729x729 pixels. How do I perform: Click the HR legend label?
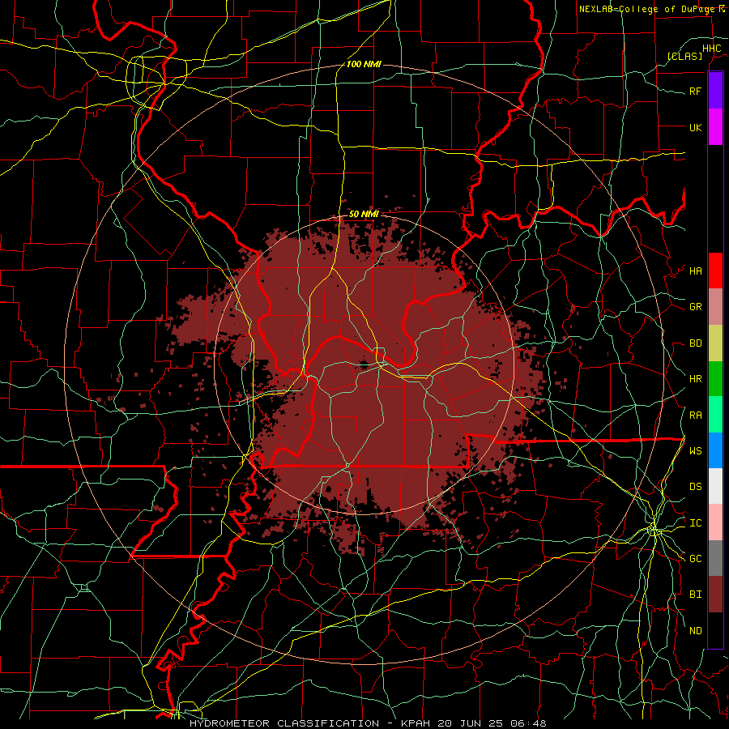point(696,379)
